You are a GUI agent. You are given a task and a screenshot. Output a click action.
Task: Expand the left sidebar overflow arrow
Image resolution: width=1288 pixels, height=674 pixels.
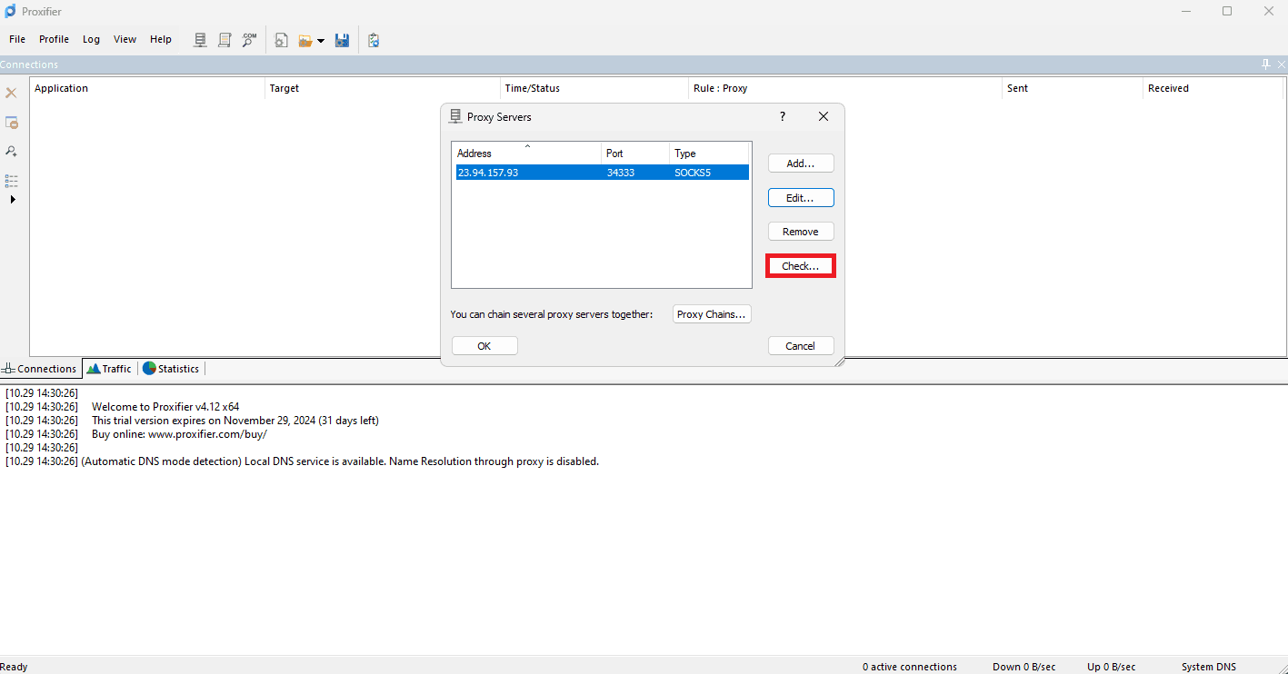click(x=13, y=199)
